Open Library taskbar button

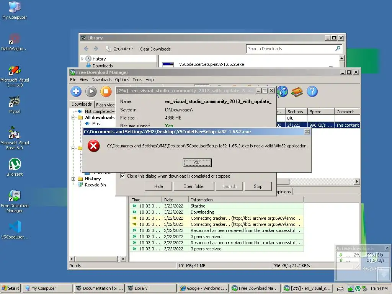pos(151,288)
